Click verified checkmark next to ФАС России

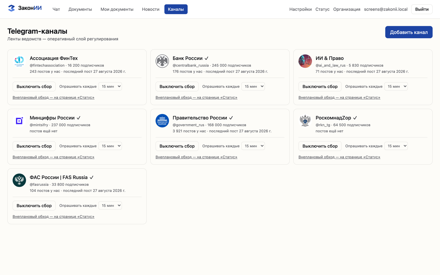(x=92, y=178)
